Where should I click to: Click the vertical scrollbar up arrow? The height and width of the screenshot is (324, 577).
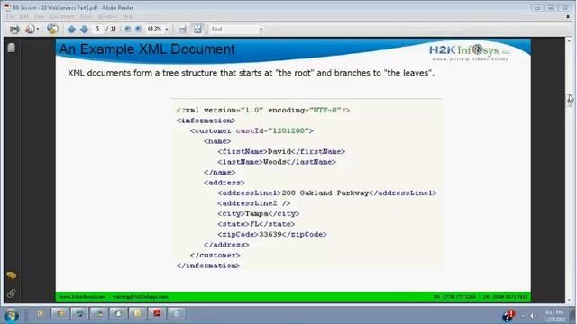[x=569, y=40]
